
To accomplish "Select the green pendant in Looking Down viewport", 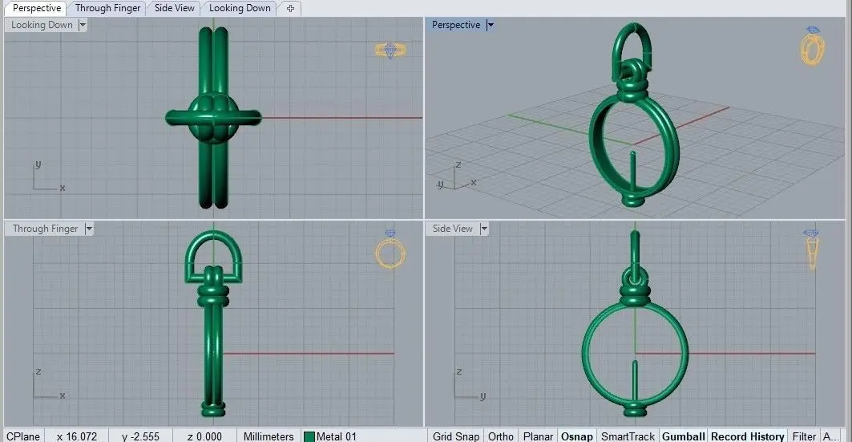I will (213, 117).
